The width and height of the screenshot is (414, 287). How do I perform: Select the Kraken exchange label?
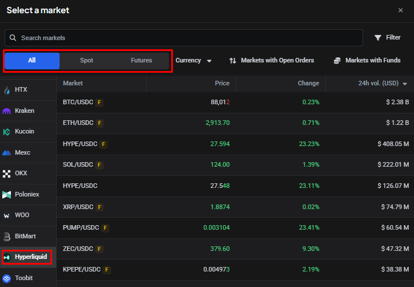(x=25, y=111)
